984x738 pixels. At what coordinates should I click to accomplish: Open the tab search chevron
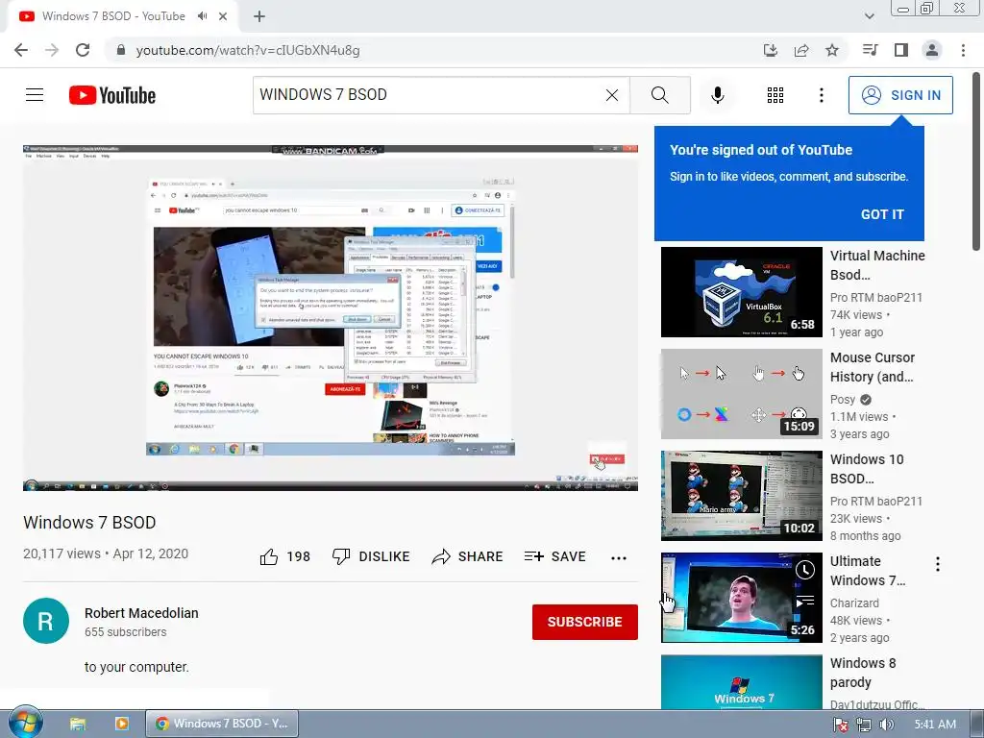click(869, 16)
